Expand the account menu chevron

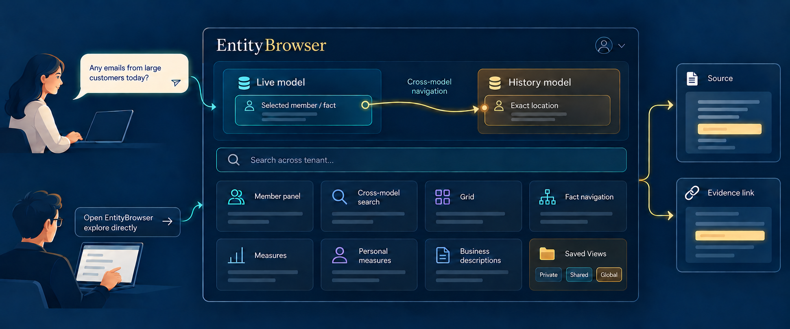622,46
